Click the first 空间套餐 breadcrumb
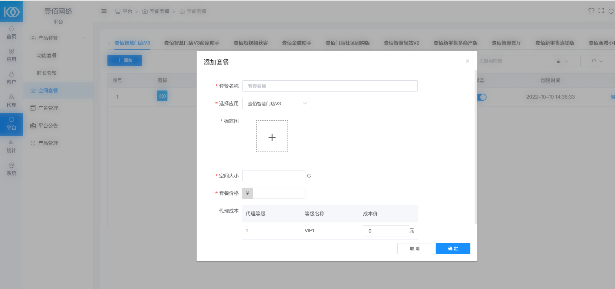 tap(156, 11)
